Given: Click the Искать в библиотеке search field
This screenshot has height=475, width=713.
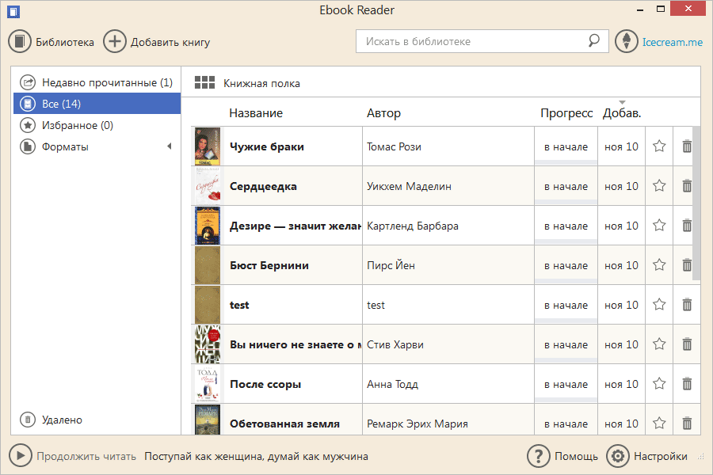Looking at the screenshot, I should tap(473, 41).
